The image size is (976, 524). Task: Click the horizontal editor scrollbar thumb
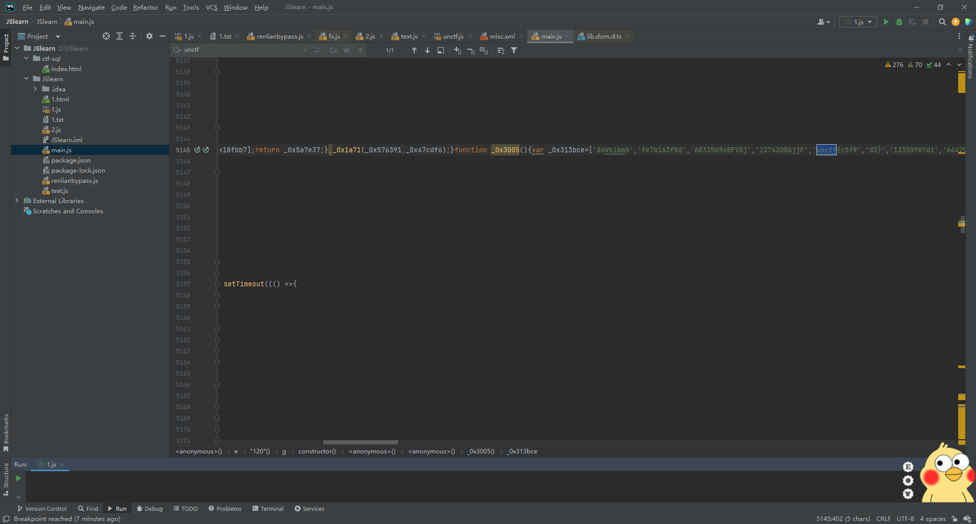[x=360, y=442]
